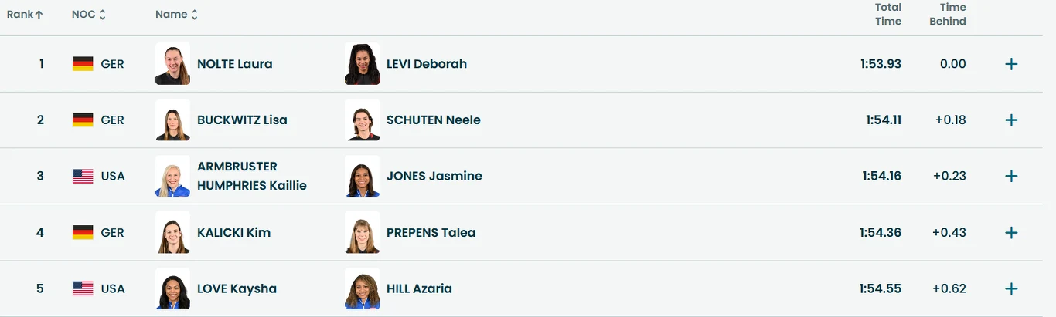1056x317 pixels.
Task: Sort the table by NOC
Action: click(x=89, y=15)
